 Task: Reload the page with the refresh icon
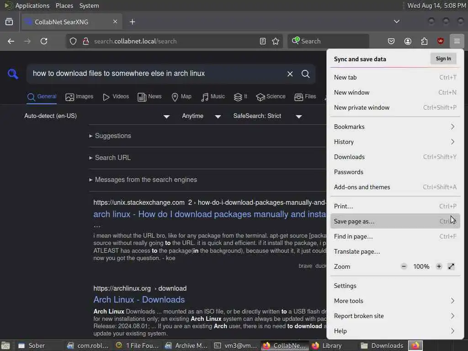coord(44,41)
